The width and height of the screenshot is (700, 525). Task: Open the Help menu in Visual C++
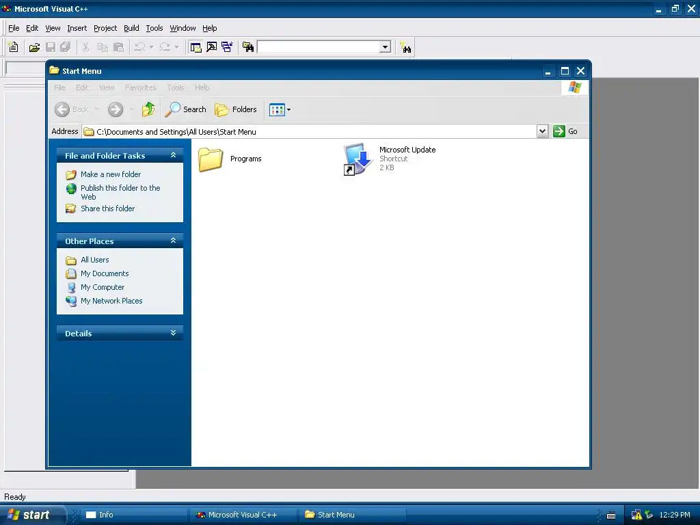pyautogui.click(x=209, y=28)
